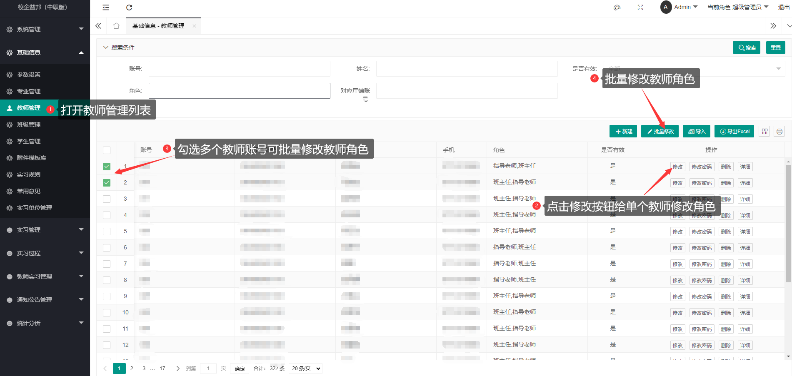Open the 20 条/页 page size dropdown
Screen dimensions: 792x376
pos(306,369)
